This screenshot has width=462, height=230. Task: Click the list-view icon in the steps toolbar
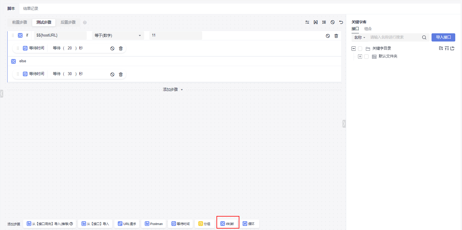coord(324,22)
